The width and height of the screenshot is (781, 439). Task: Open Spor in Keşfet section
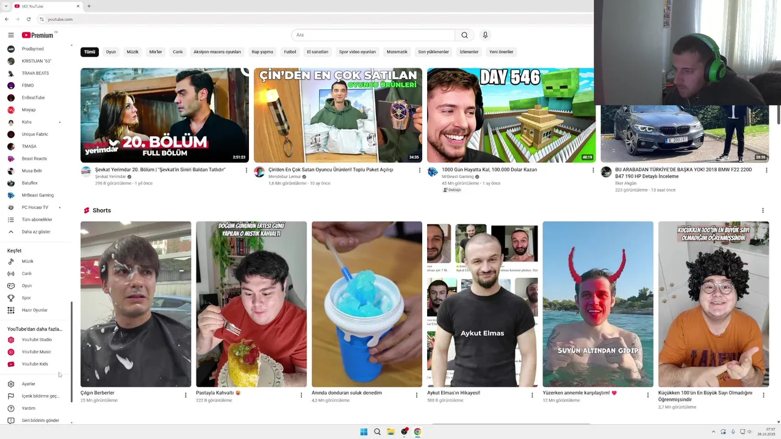(37, 298)
